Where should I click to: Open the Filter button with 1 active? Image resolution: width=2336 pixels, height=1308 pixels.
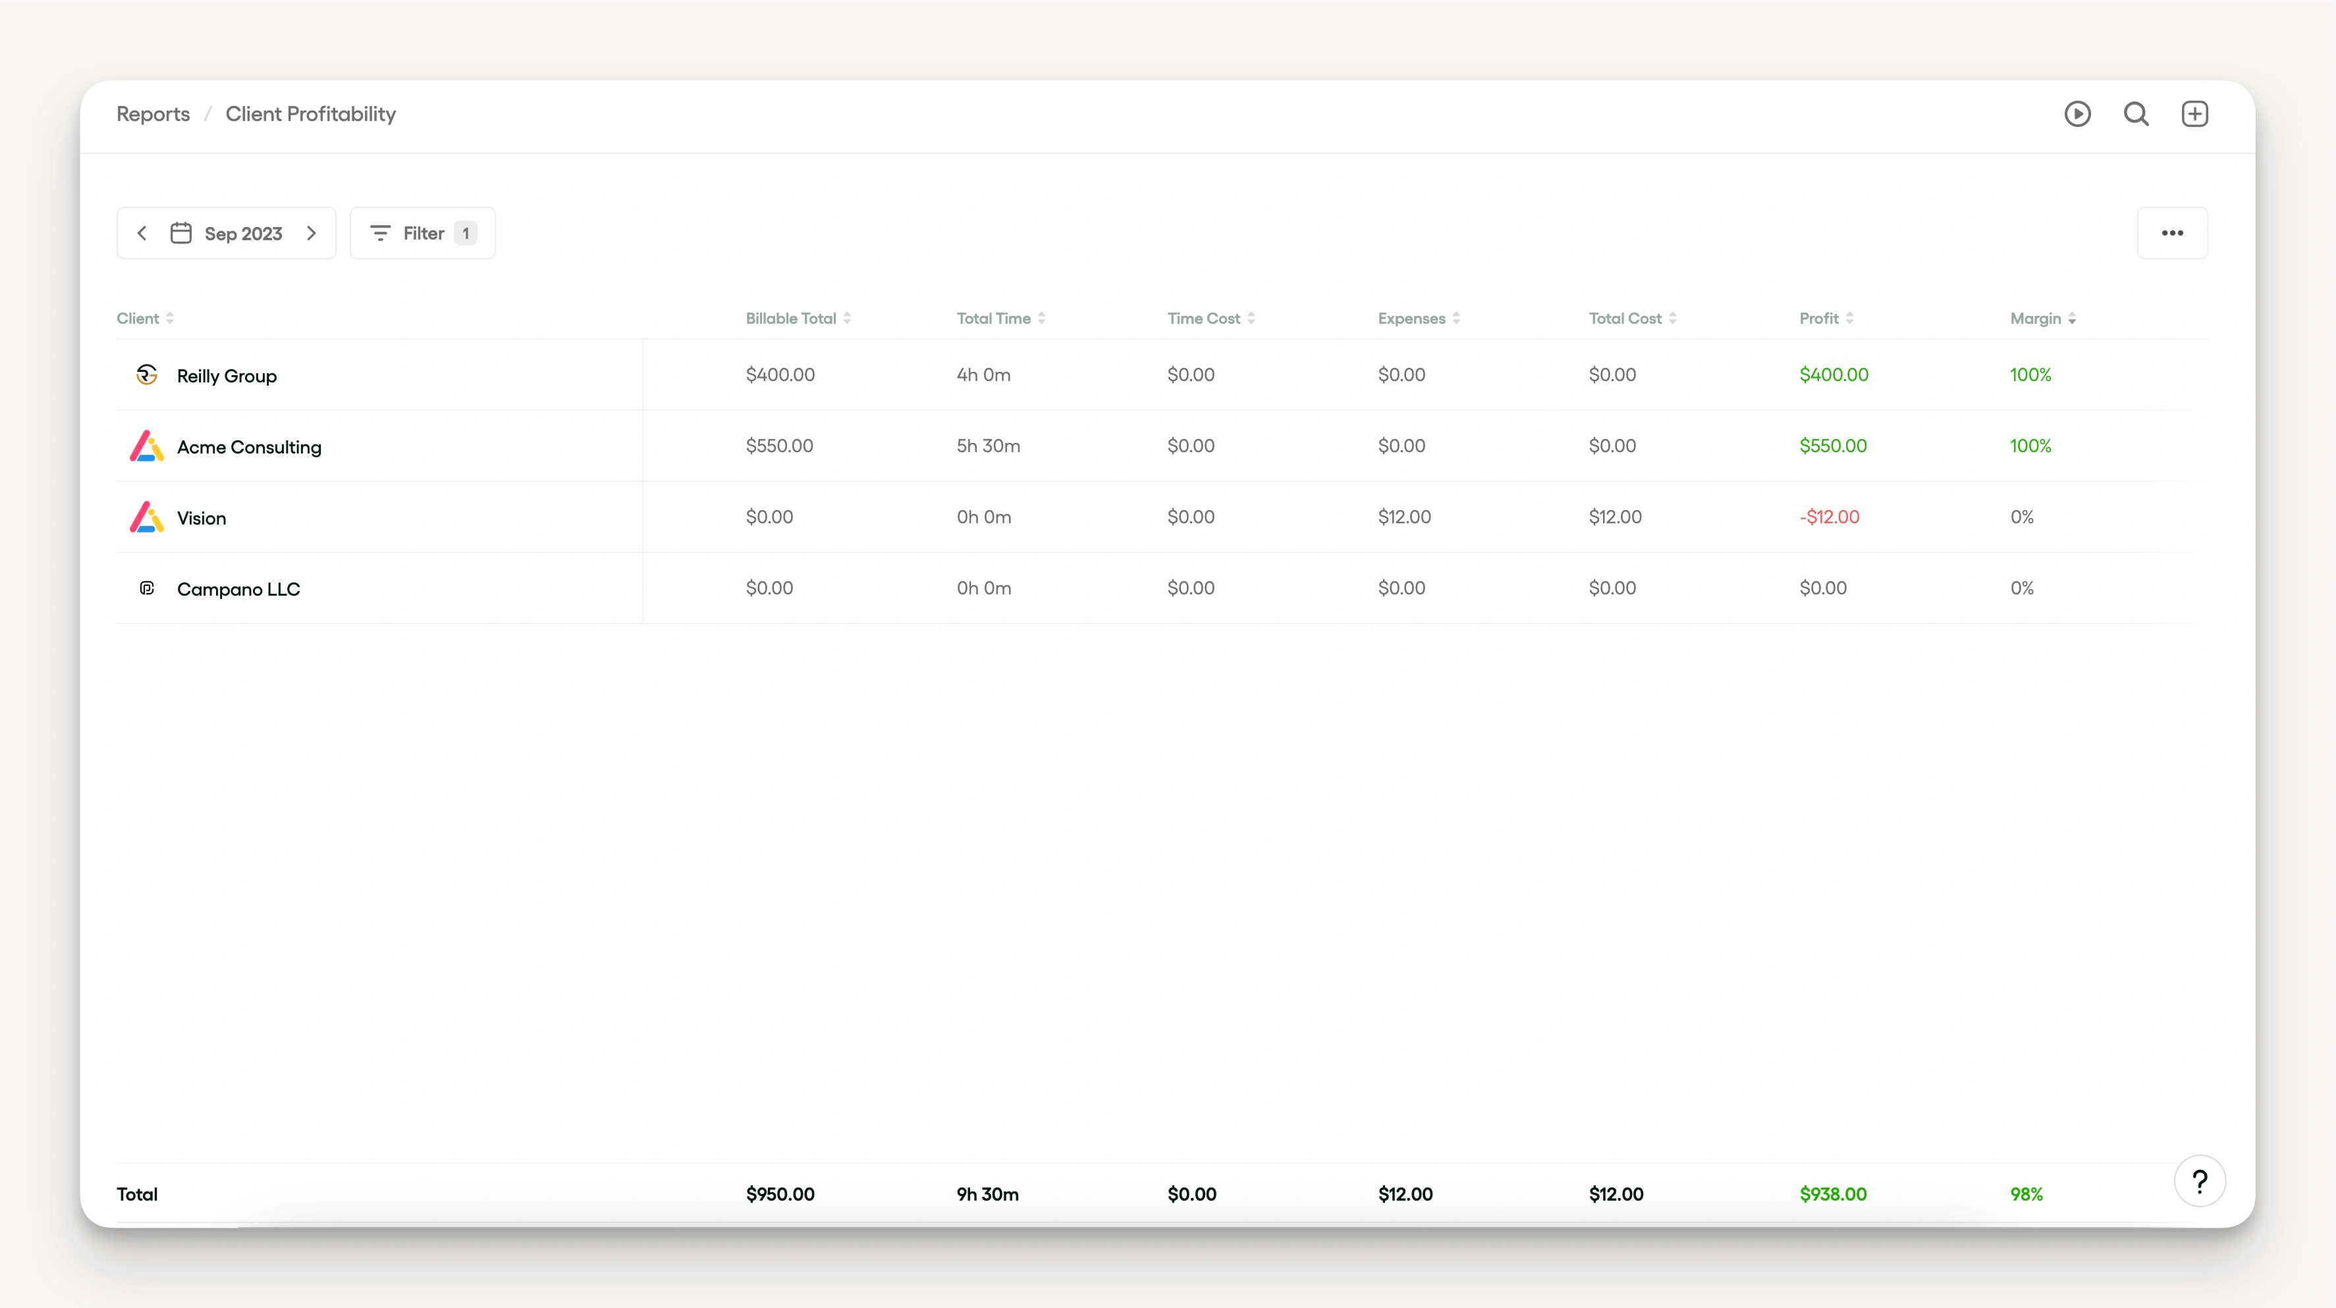(423, 233)
